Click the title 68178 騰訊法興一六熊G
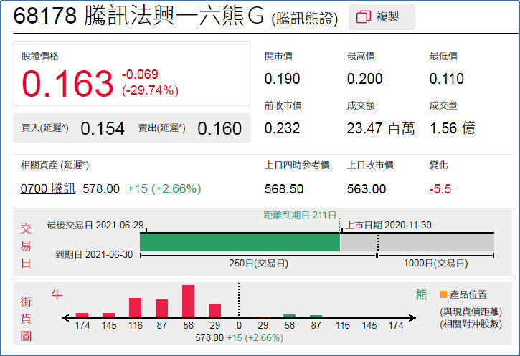This screenshot has height=356, width=520. 138,16
